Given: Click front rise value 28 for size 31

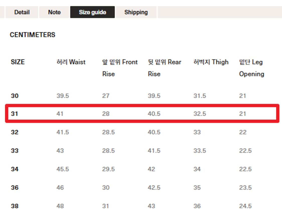Looking at the screenshot, I should point(106,114).
